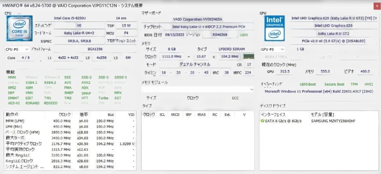The image size is (381, 174).
Task: Click the L1 cache 4x32 + 4x32 value
Action: (68, 58)
